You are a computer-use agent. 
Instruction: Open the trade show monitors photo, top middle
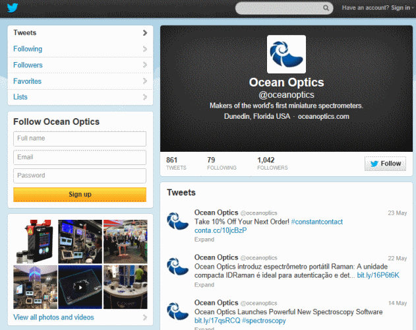80,242
